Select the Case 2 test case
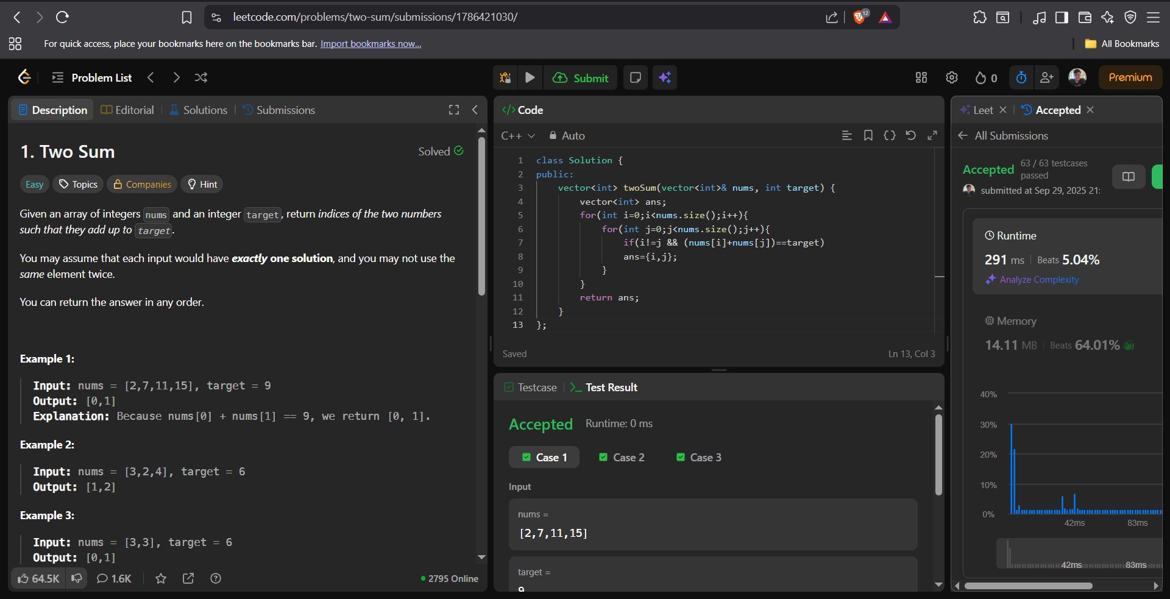The width and height of the screenshot is (1170, 599). click(x=622, y=457)
